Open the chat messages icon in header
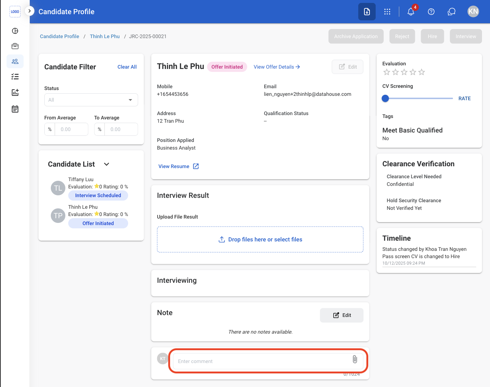 [452, 12]
